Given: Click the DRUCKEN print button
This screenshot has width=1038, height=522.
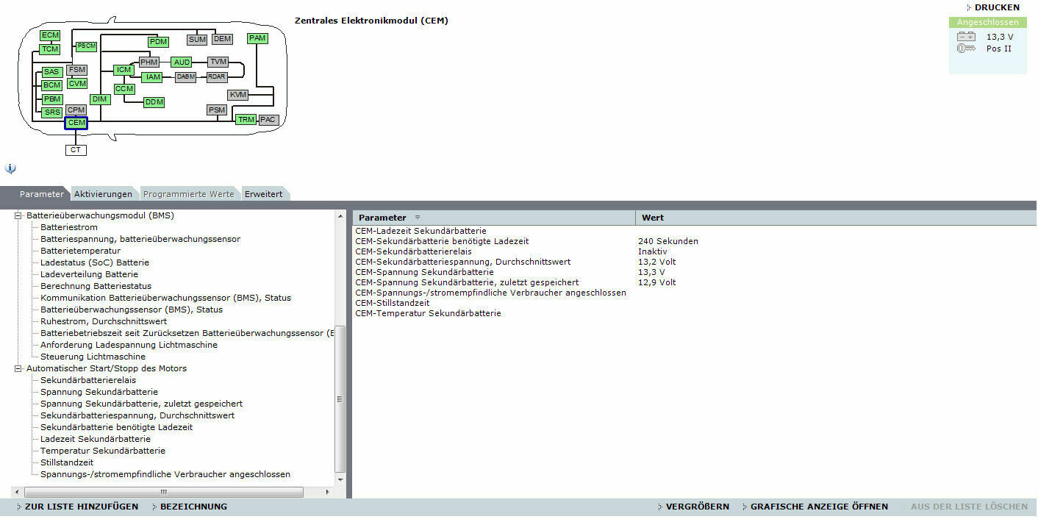Looking at the screenshot, I should (996, 7).
